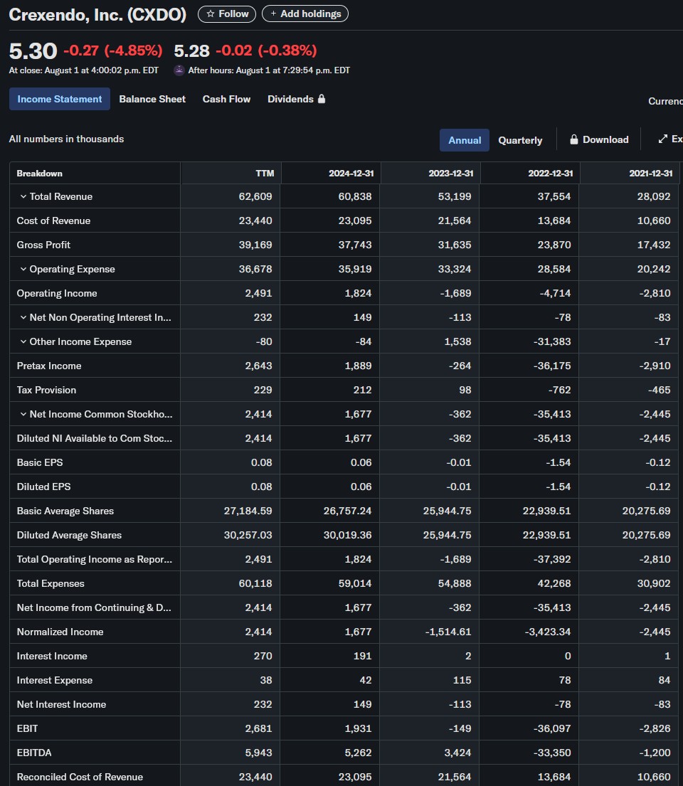Expand the Operating Expense row chevron

23,269
